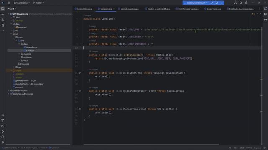Open the GestorLavanderiaGUI run configuration dropdown
Screen dimensions: 268x150
tap(196, 3)
